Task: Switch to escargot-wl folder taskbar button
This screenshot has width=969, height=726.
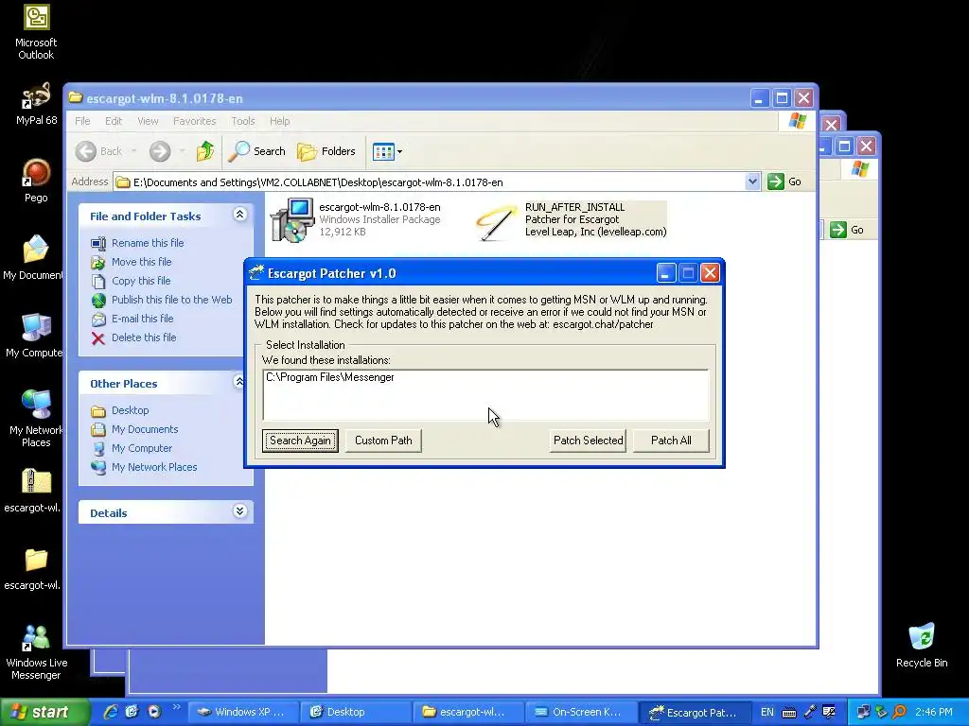Action: (467, 712)
